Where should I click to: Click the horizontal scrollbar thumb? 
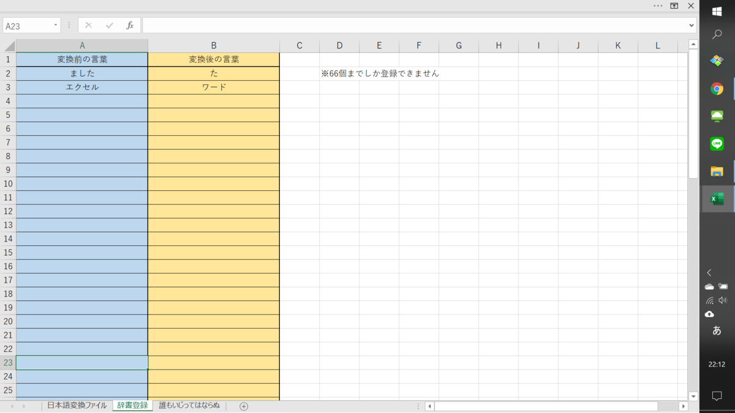(x=546, y=406)
